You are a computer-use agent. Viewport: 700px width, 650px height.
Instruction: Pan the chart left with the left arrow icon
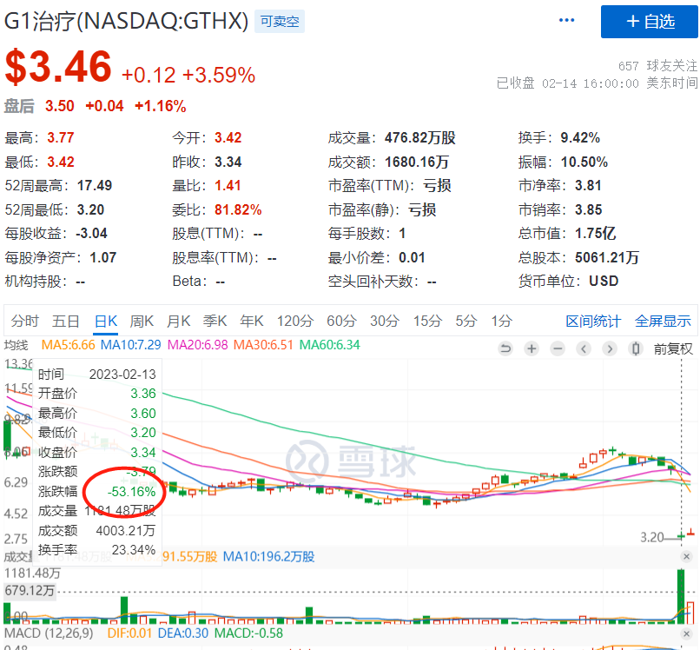click(584, 349)
